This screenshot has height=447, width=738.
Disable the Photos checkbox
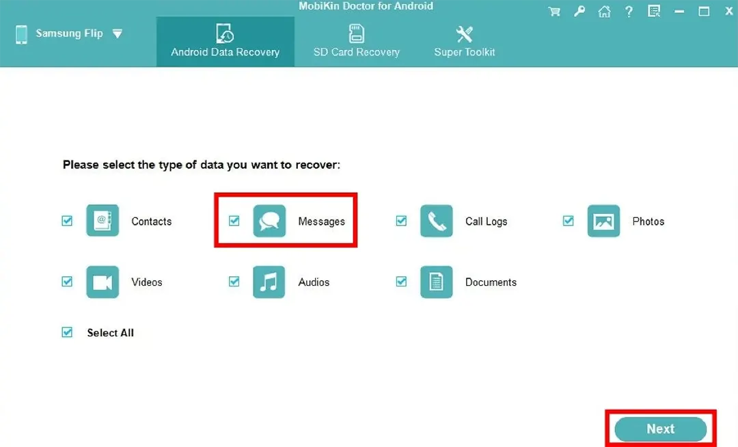(x=568, y=221)
